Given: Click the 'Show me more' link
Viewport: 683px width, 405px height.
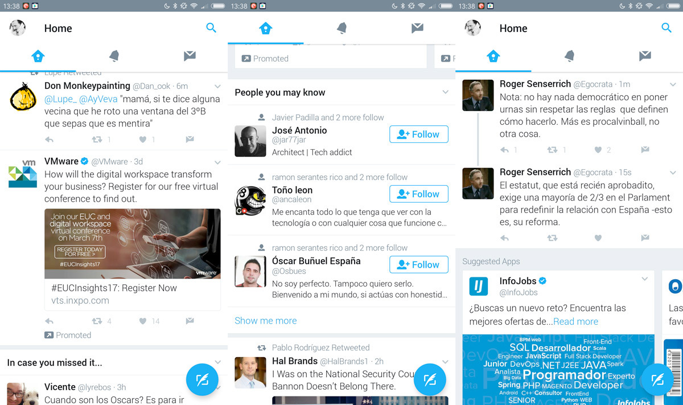Looking at the screenshot, I should (x=265, y=321).
